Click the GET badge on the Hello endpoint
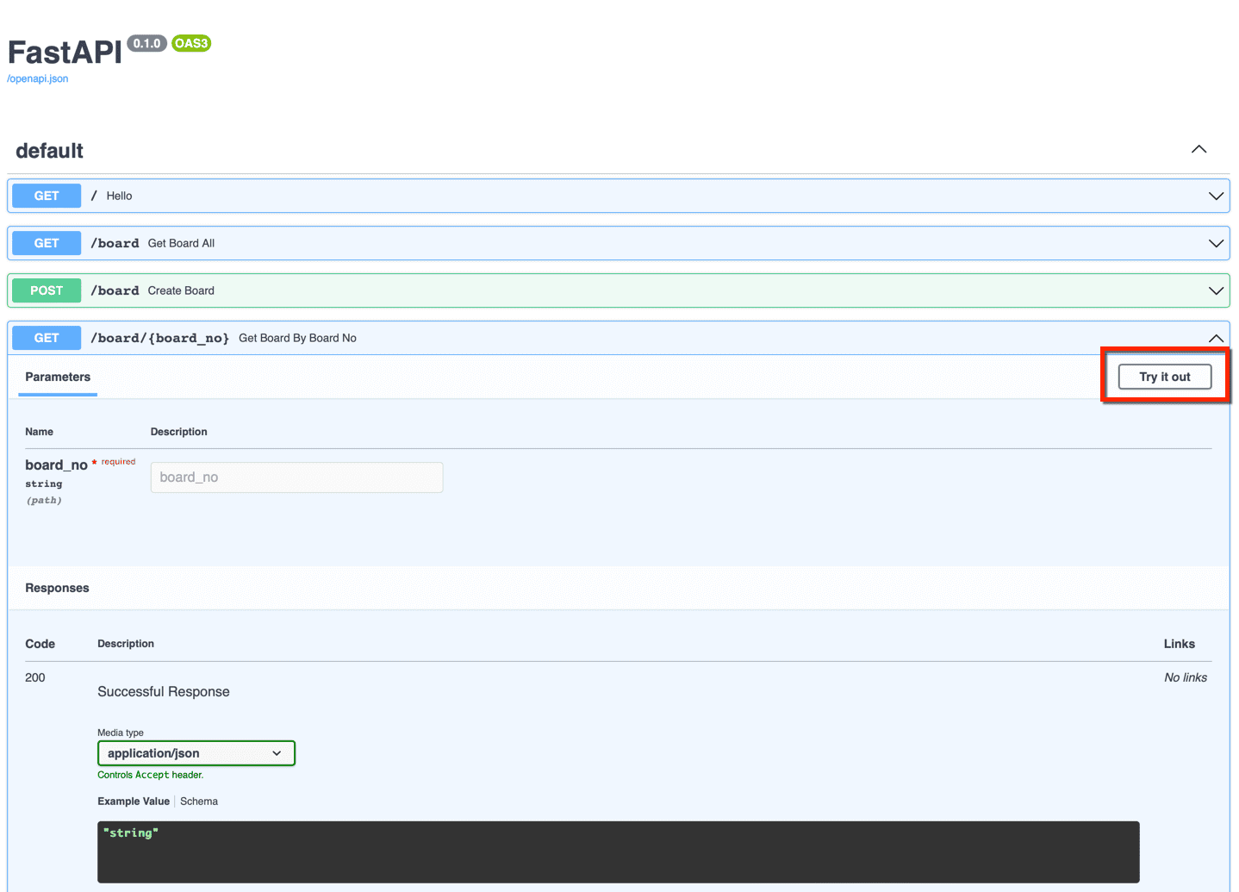The width and height of the screenshot is (1239, 892). (46, 196)
